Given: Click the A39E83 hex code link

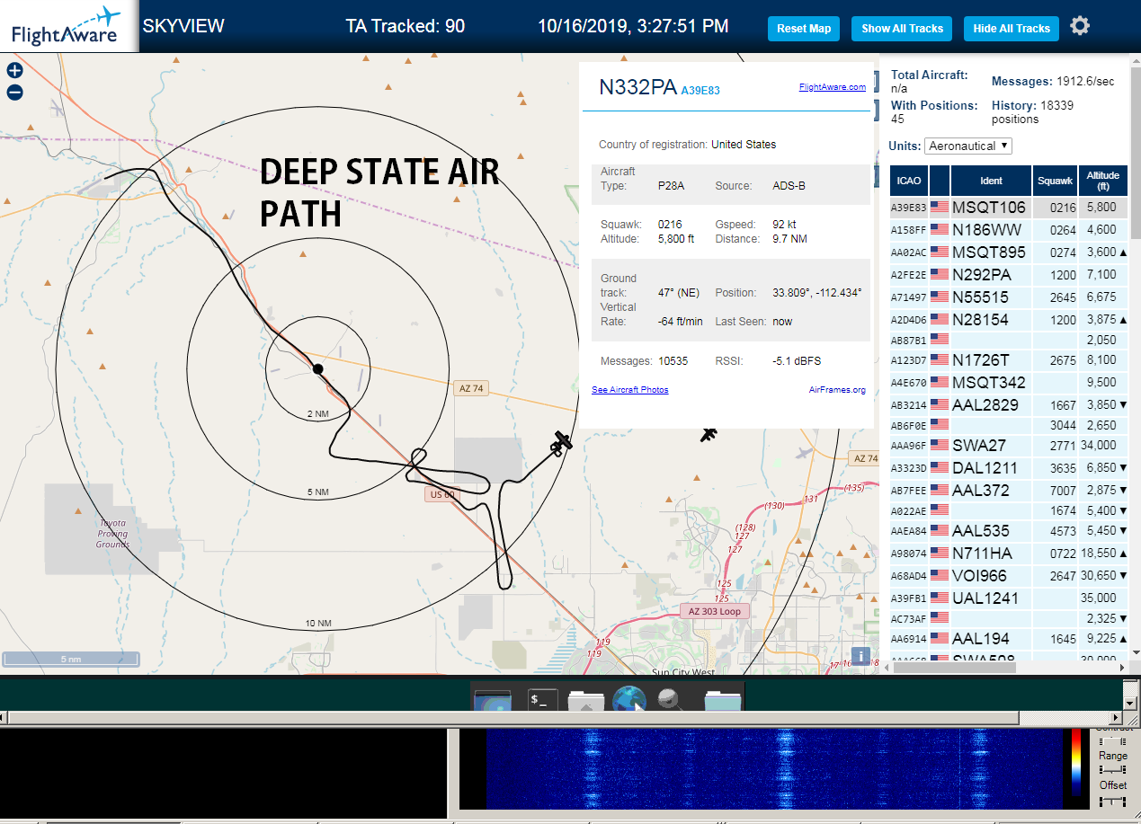Looking at the screenshot, I should [x=700, y=91].
